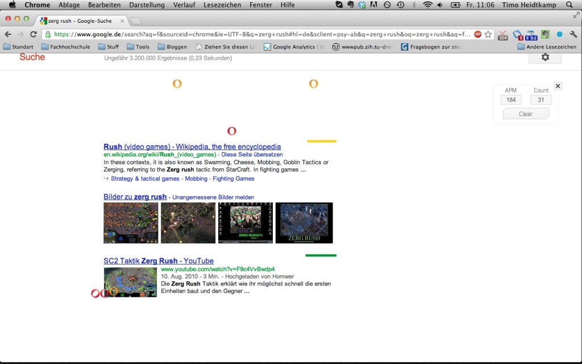Click the lone red O above the Wikipedia result

click(232, 131)
